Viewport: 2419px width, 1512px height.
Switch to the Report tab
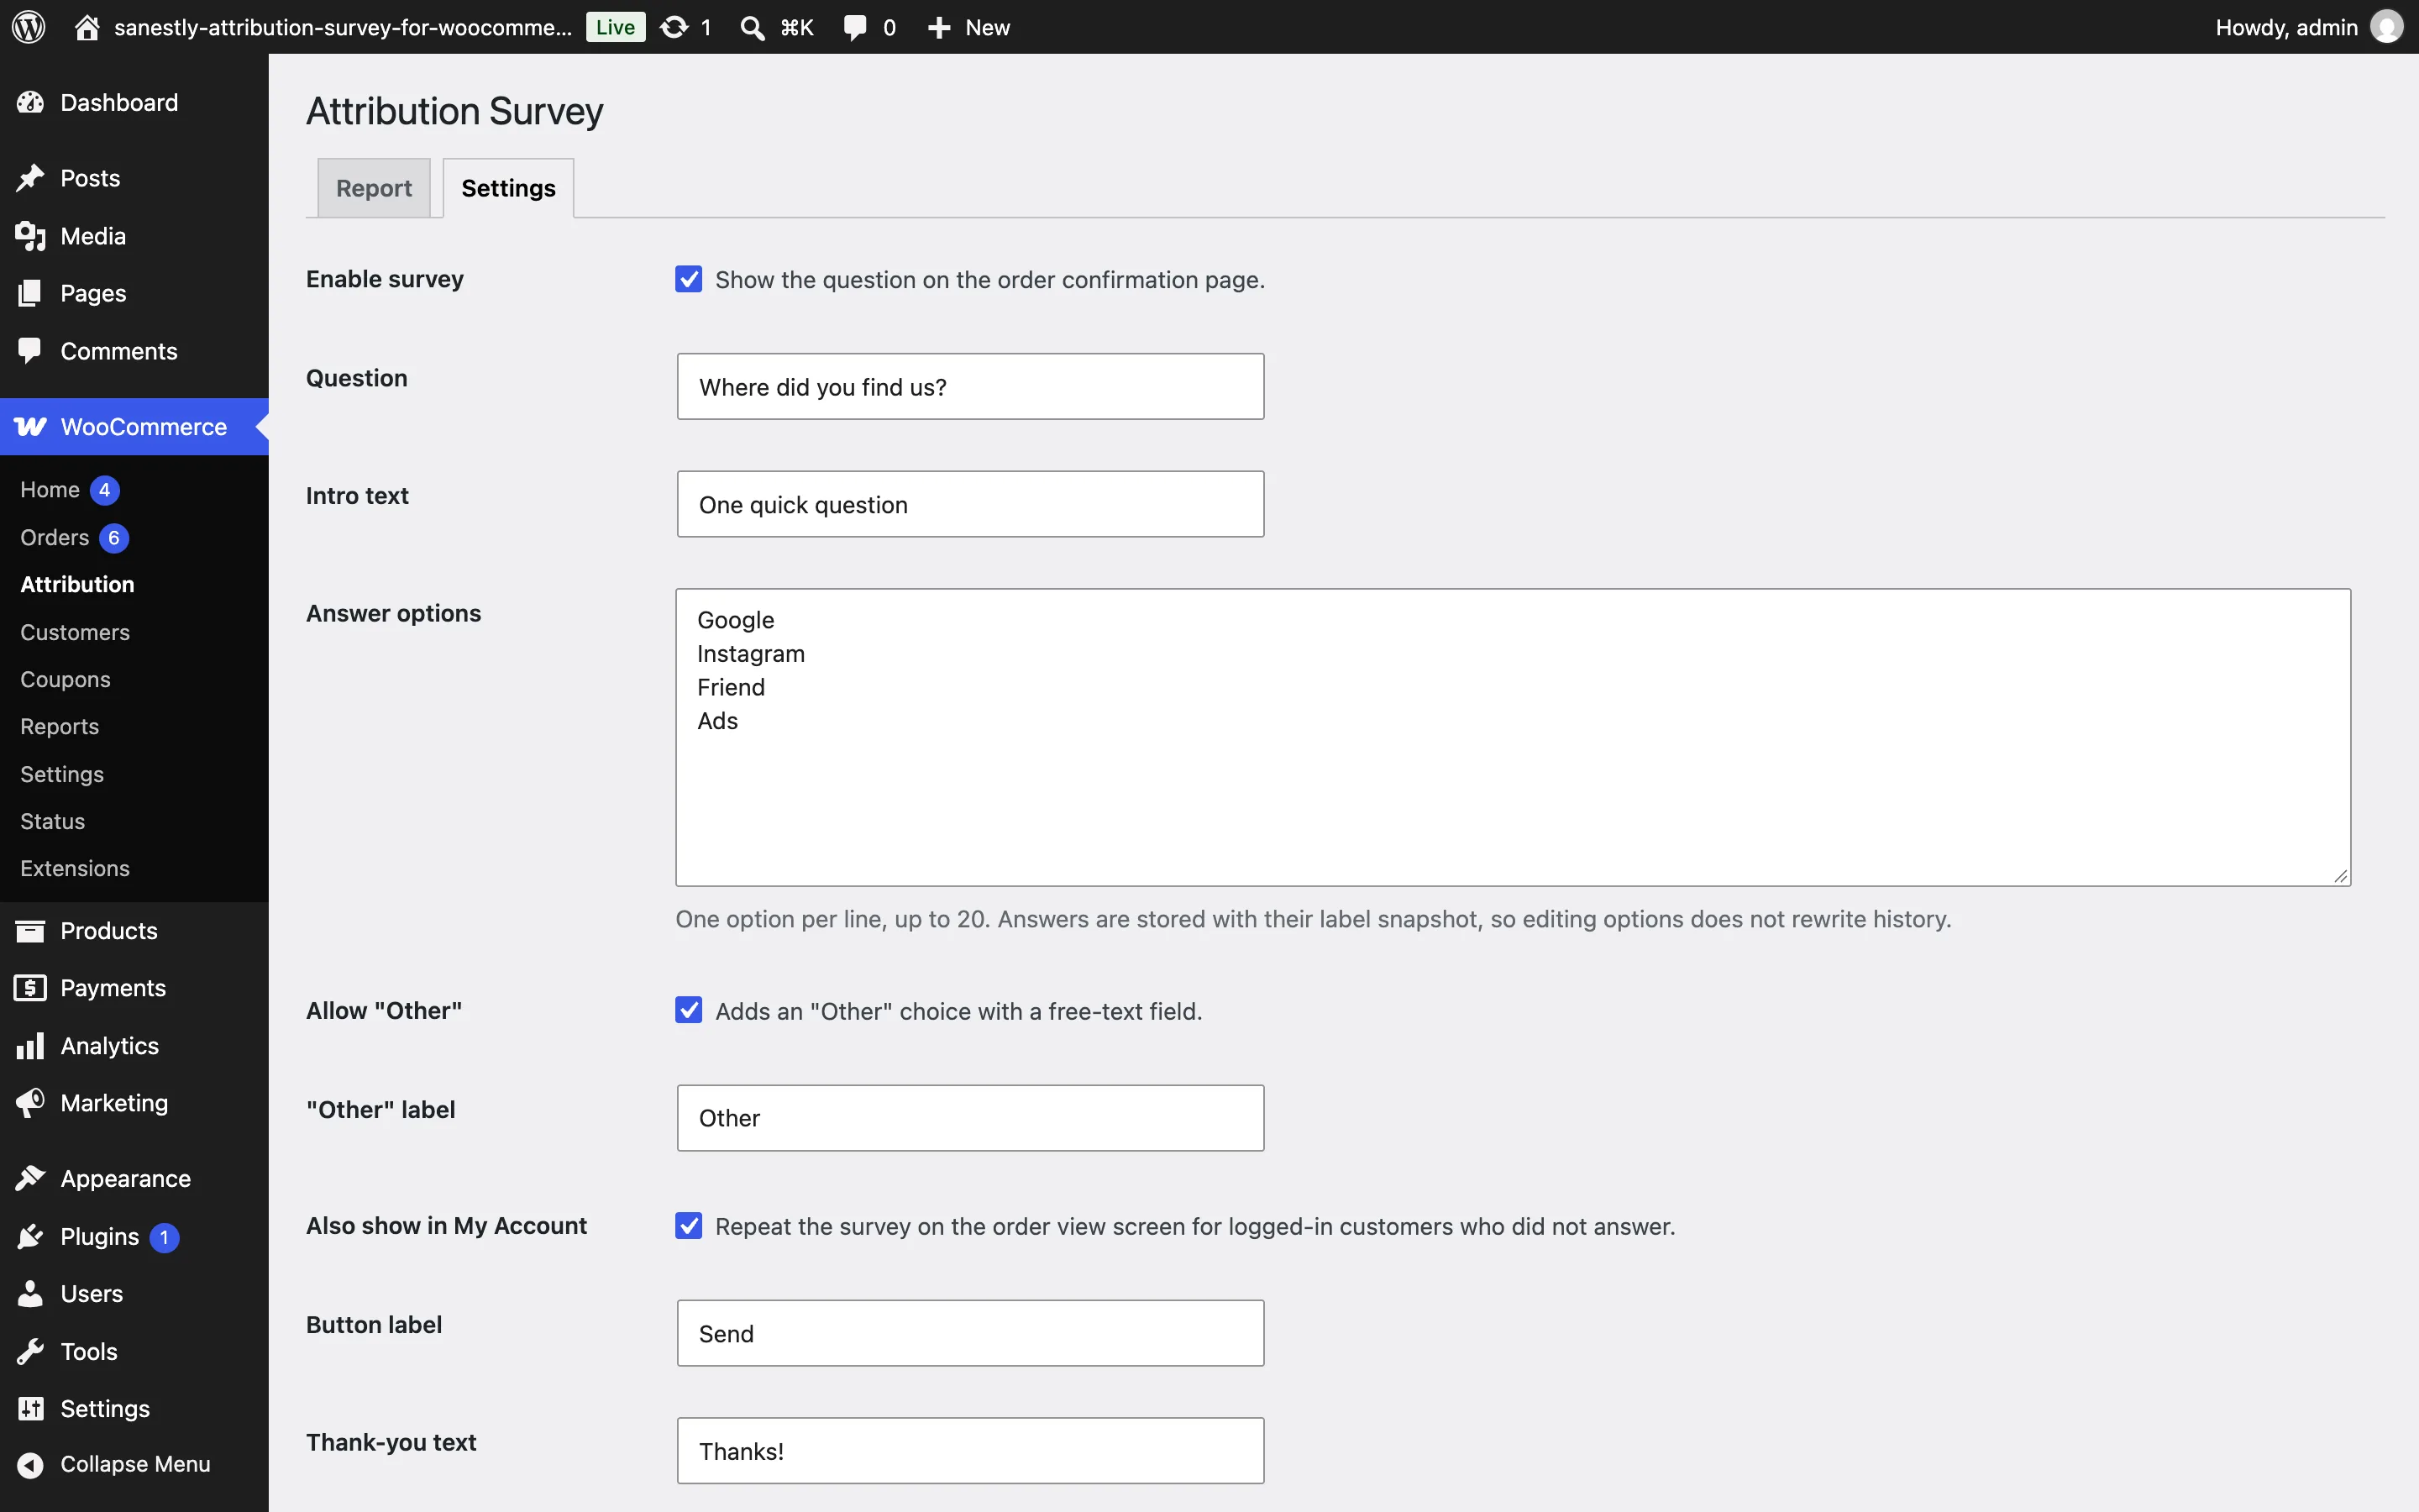(374, 188)
